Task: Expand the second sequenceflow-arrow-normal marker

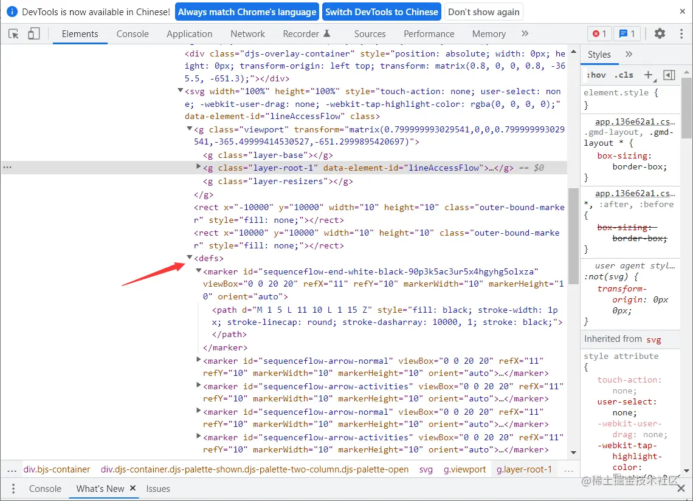Action: click(x=198, y=411)
